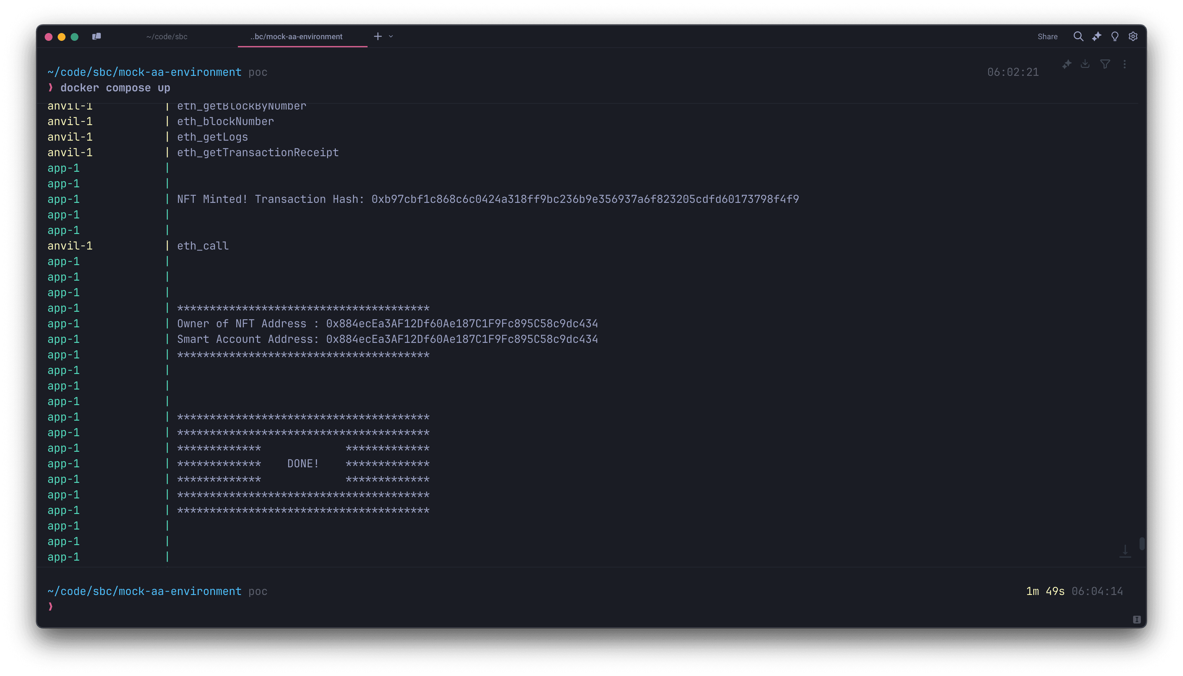Click the eth_getTransactionReceipt log line
This screenshot has width=1183, height=676.
(258, 152)
